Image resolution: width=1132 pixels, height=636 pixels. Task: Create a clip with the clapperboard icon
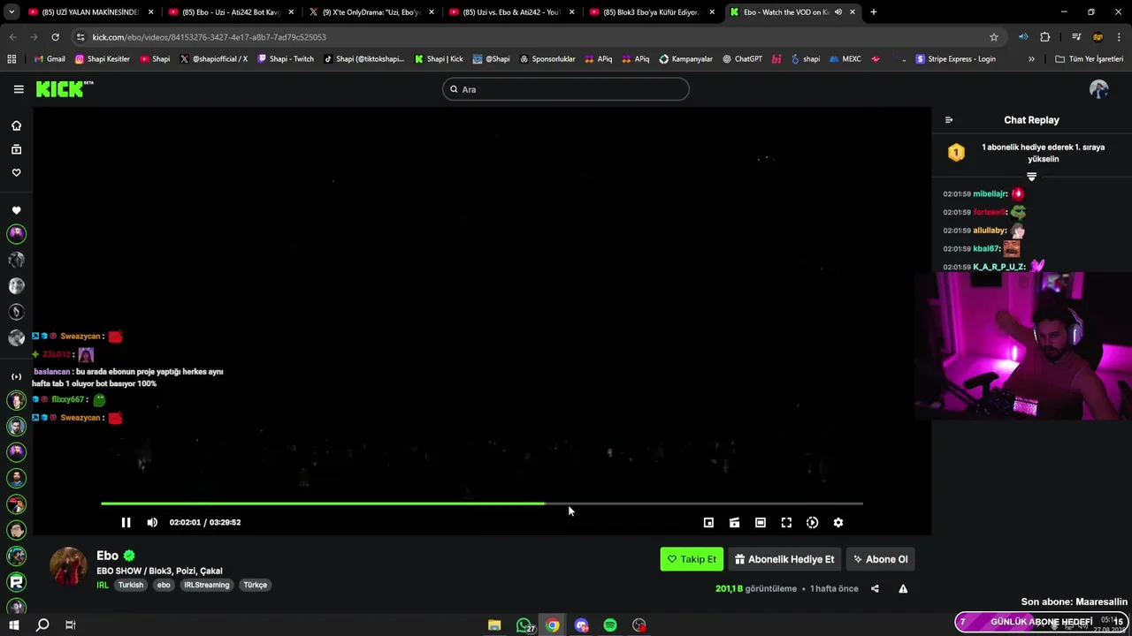[734, 522]
